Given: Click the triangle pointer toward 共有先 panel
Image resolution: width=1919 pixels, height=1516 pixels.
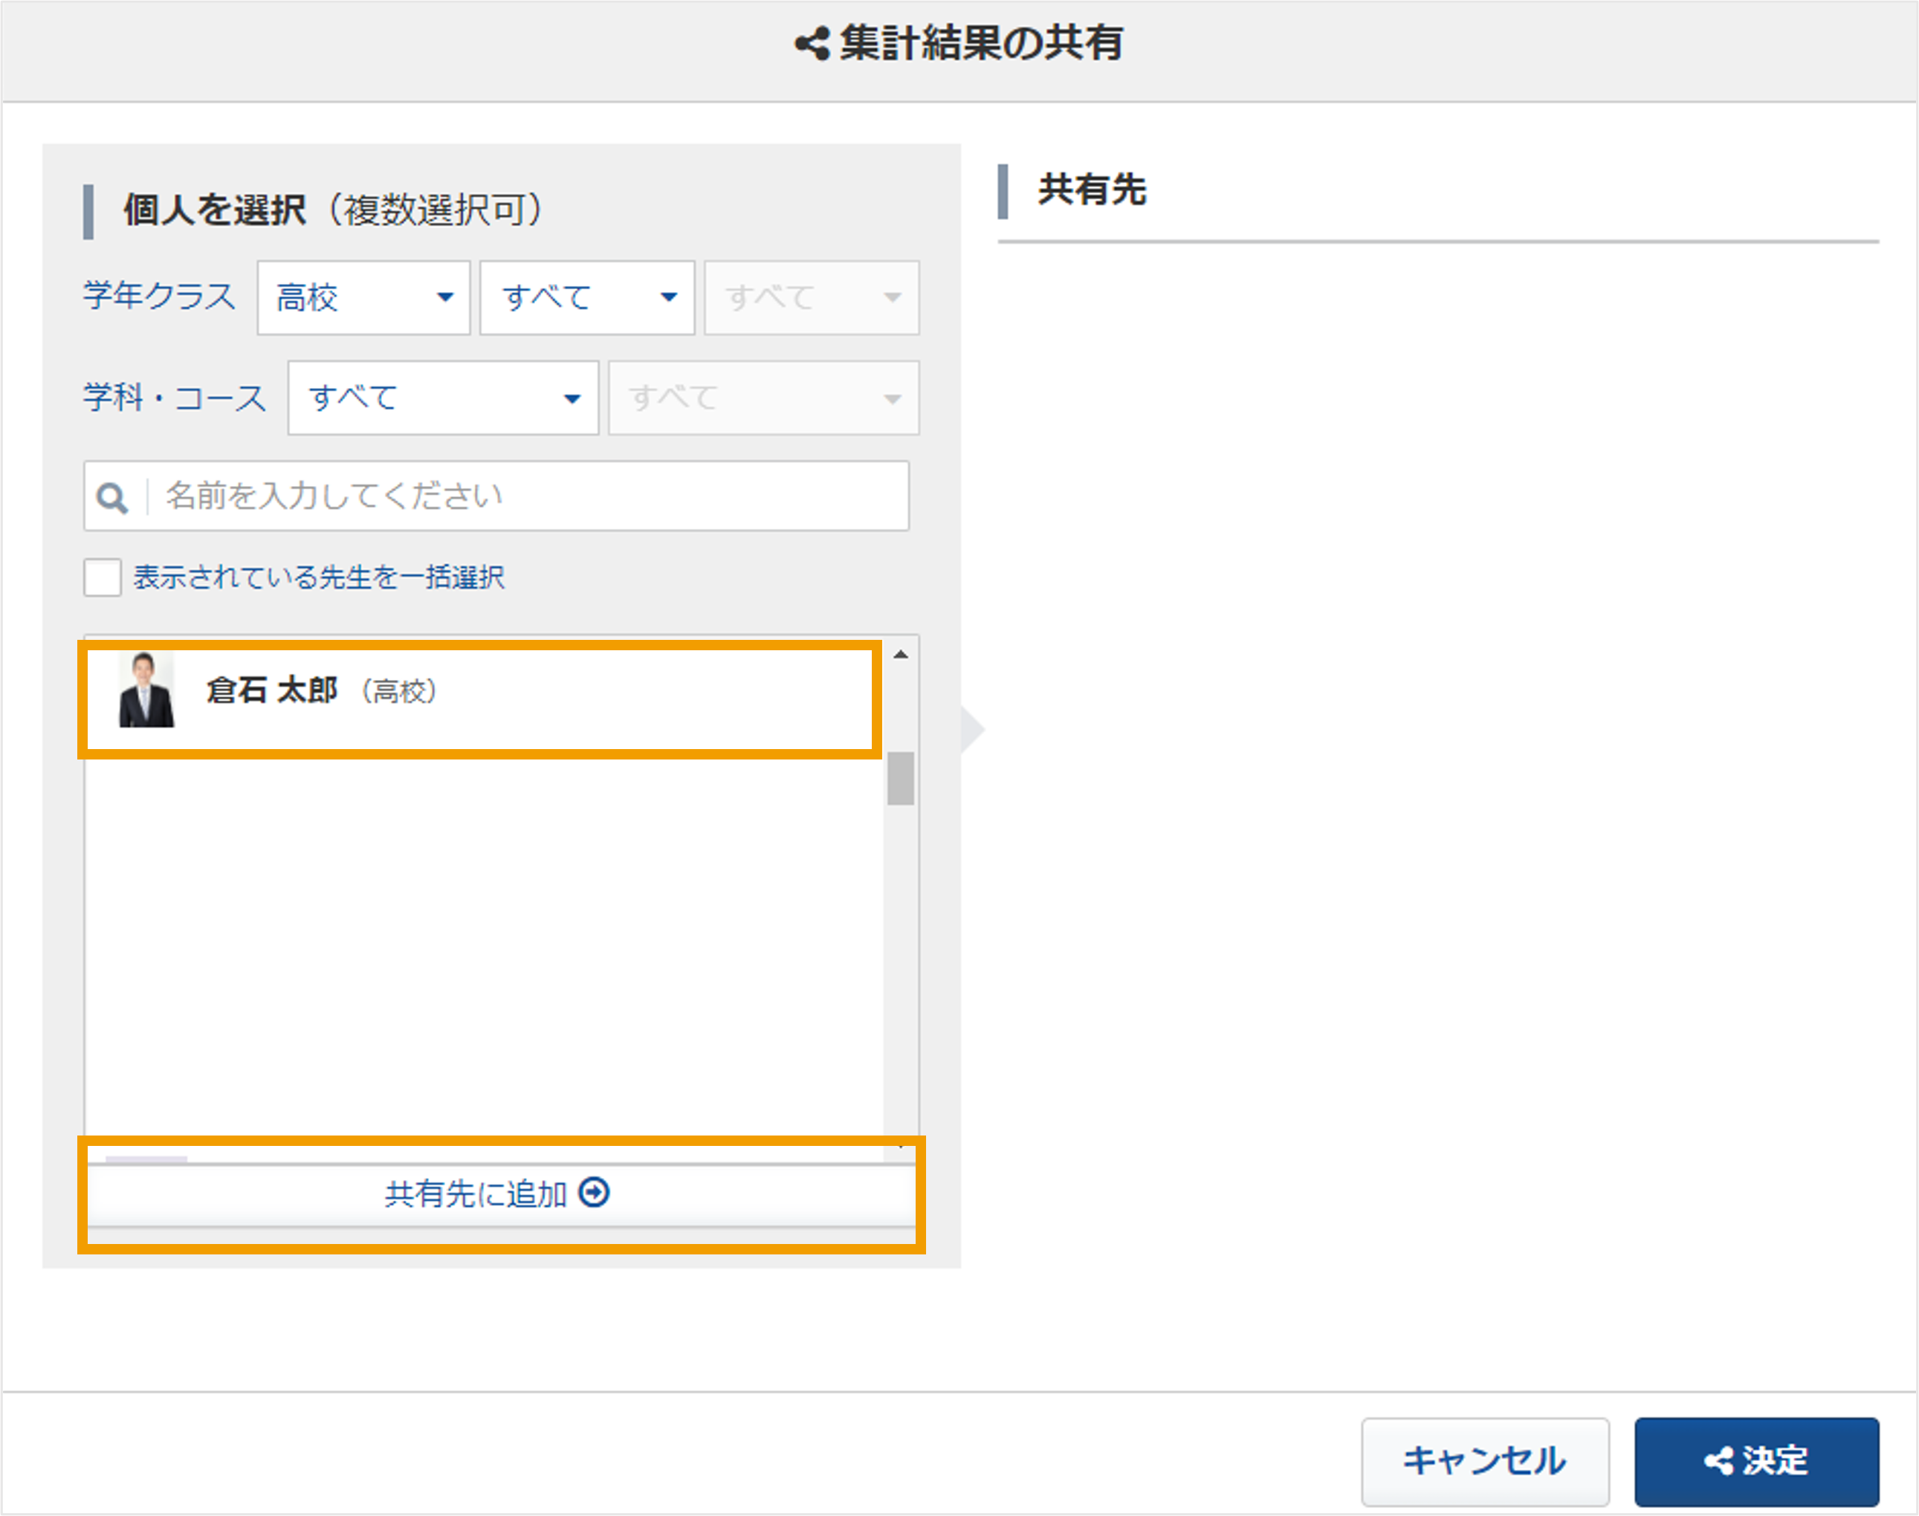Looking at the screenshot, I should click(973, 729).
